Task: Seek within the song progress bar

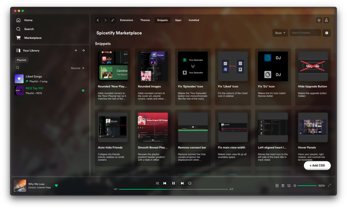Action: [x=173, y=189]
